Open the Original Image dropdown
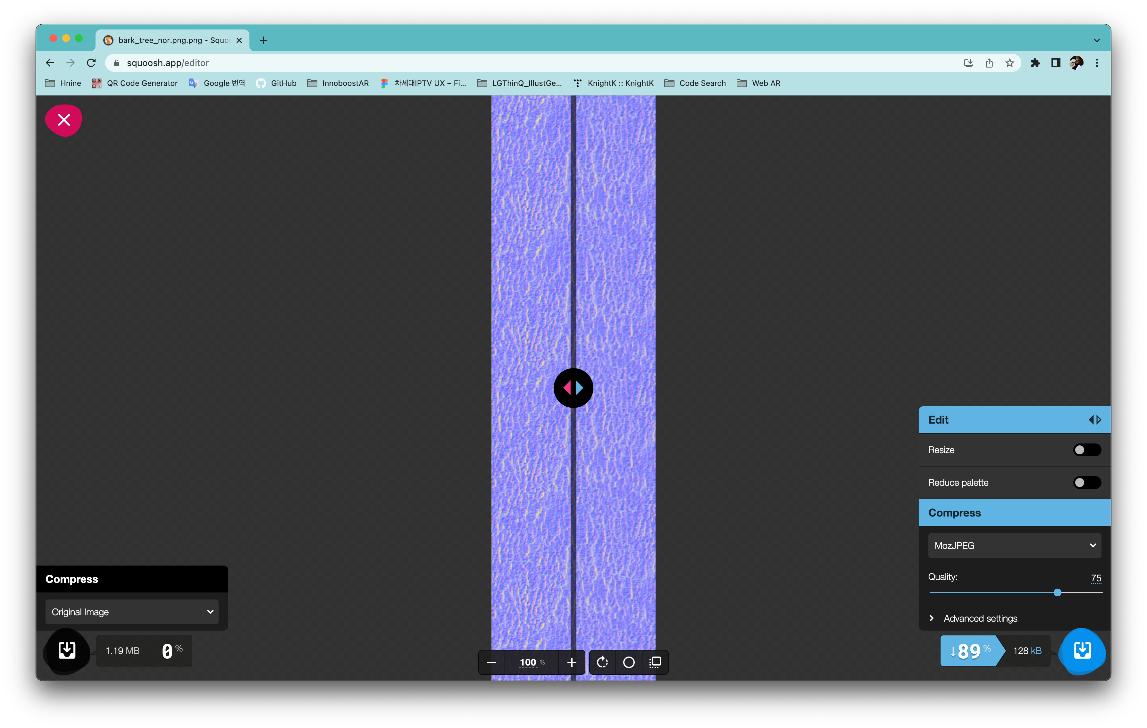This screenshot has width=1147, height=728. point(132,612)
